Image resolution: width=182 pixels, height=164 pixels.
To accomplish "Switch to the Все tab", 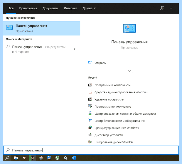I will (x=11, y=8).
